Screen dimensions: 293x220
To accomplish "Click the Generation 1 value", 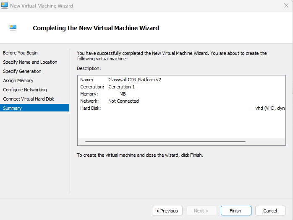I will (x=121, y=87).
